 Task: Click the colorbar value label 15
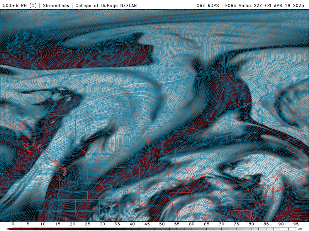58,224
